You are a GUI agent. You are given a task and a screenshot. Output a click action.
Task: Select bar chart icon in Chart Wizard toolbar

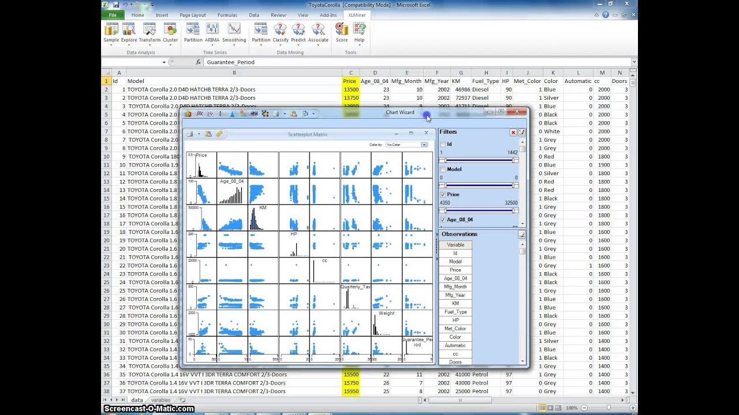click(x=188, y=114)
